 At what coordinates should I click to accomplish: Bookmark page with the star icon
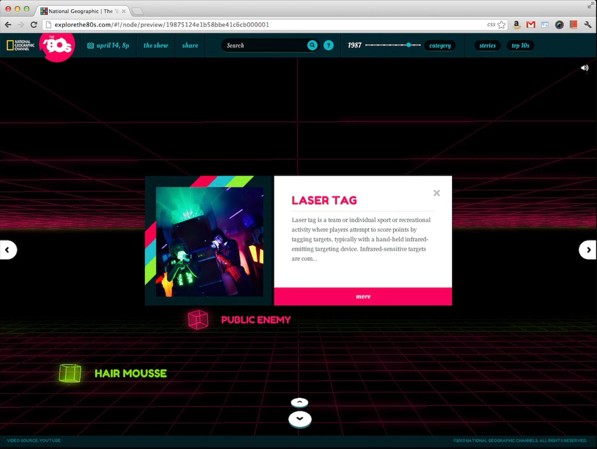(501, 25)
